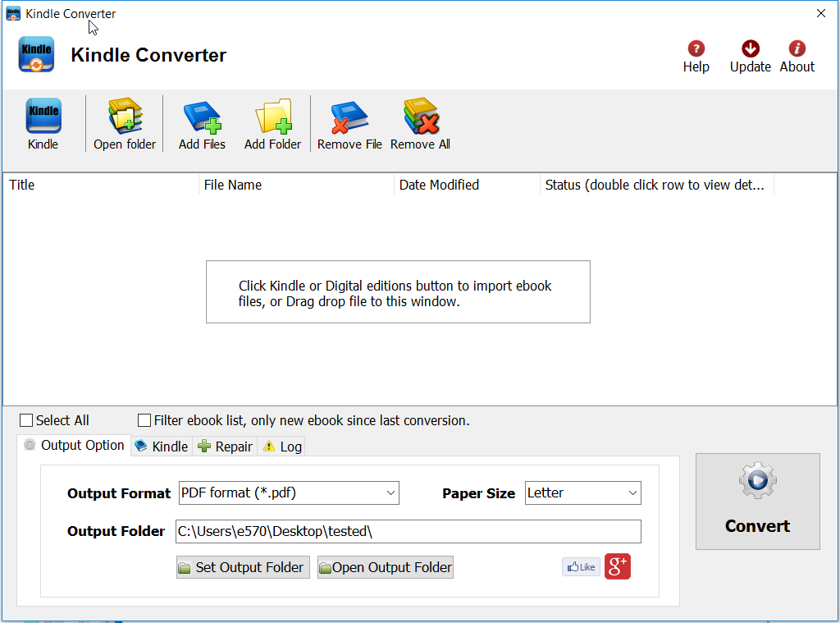The width and height of the screenshot is (840, 623).
Task: Click the Set Output Folder button
Action: (243, 567)
